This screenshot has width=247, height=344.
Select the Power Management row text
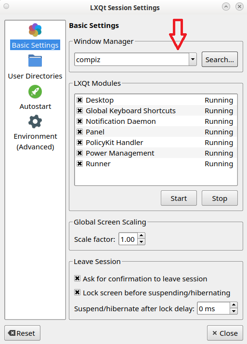click(x=120, y=153)
